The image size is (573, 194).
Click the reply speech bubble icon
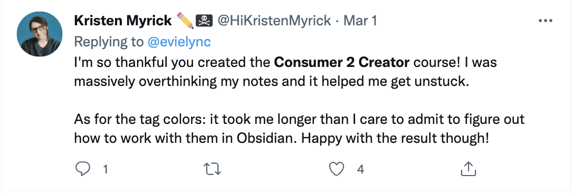point(83,169)
